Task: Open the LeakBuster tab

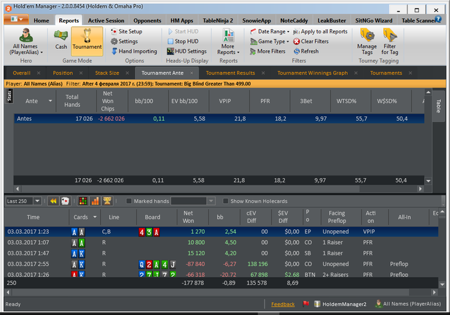Action: coord(332,21)
